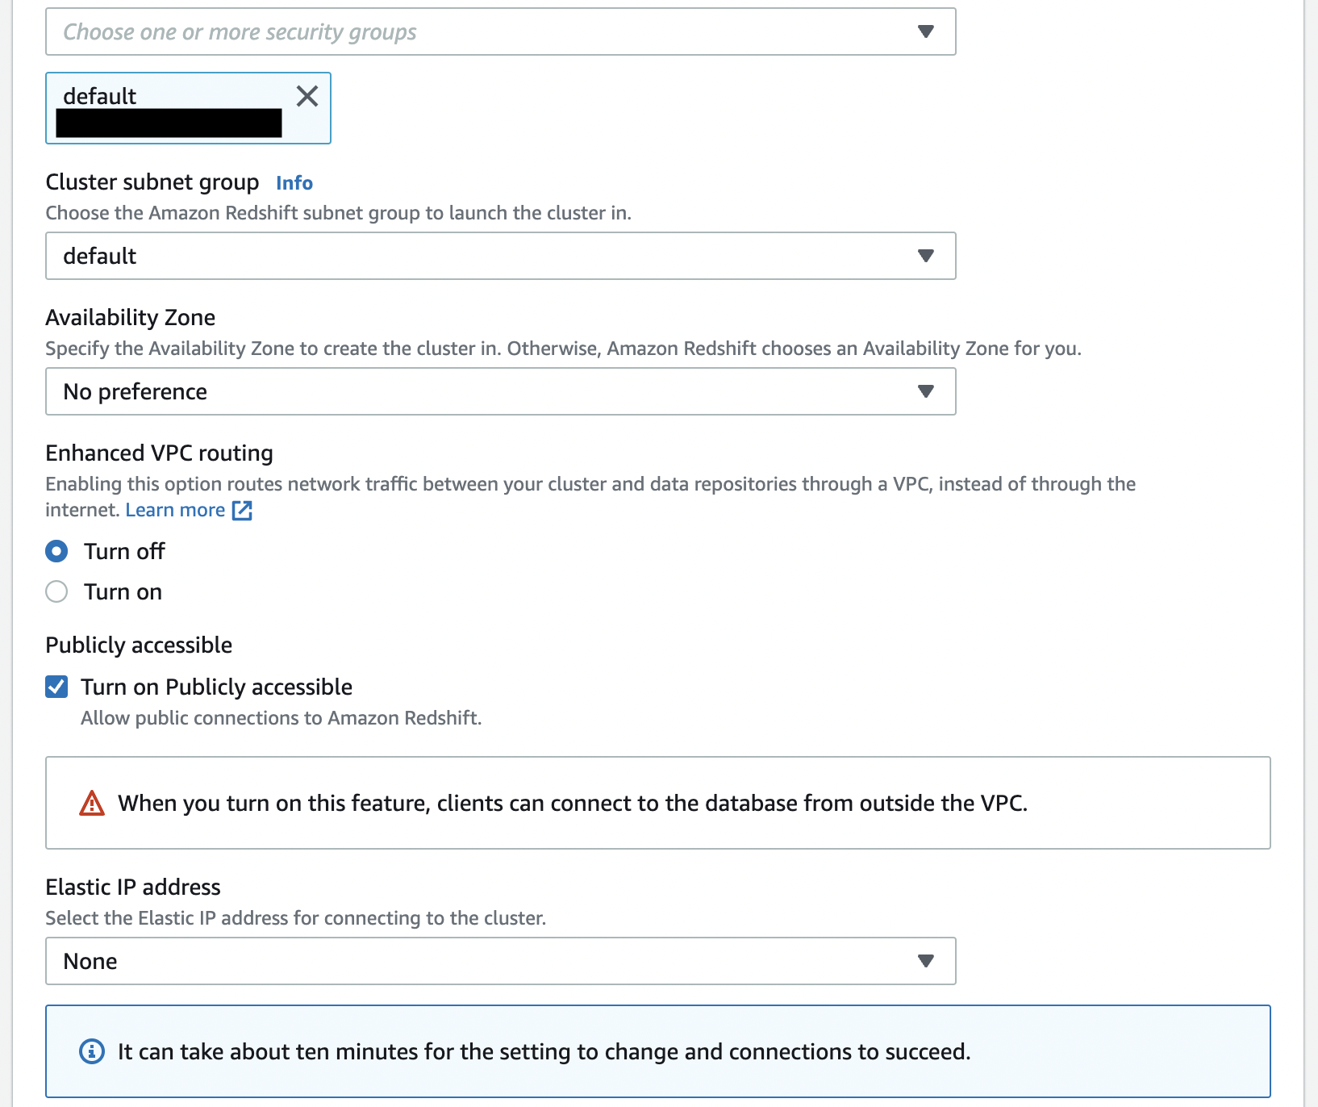Image resolution: width=1318 pixels, height=1107 pixels.
Task: Open the Cluster subnet group default dropdown
Action: coord(501,256)
